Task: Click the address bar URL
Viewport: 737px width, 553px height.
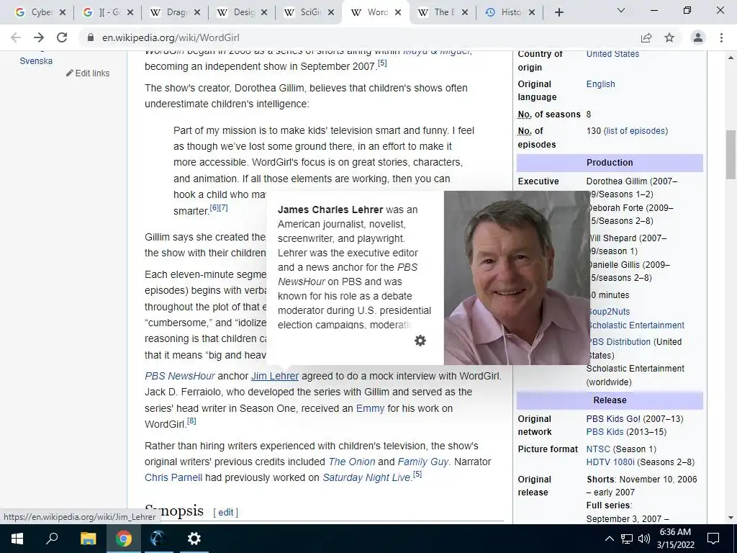Action: coord(171,37)
